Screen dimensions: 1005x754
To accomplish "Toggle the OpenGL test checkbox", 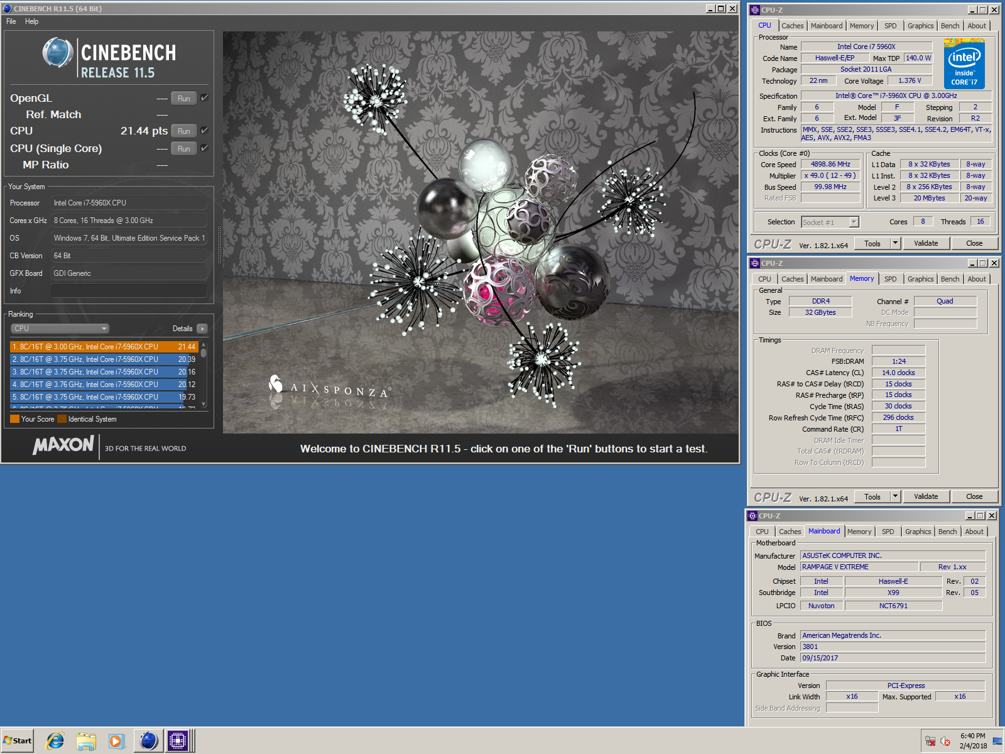I will [x=204, y=98].
